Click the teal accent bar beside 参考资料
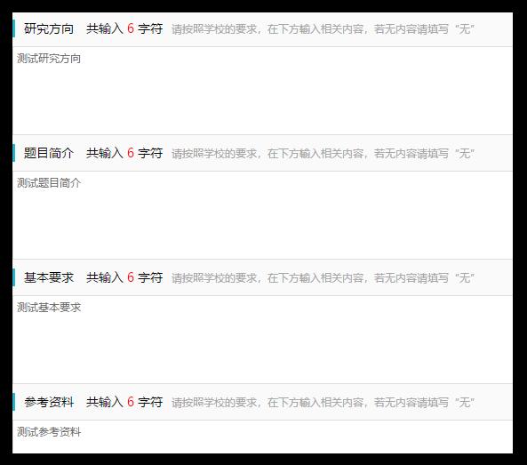 (14, 402)
